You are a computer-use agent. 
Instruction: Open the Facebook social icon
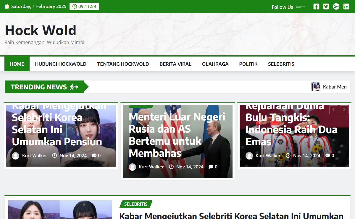(316, 7)
